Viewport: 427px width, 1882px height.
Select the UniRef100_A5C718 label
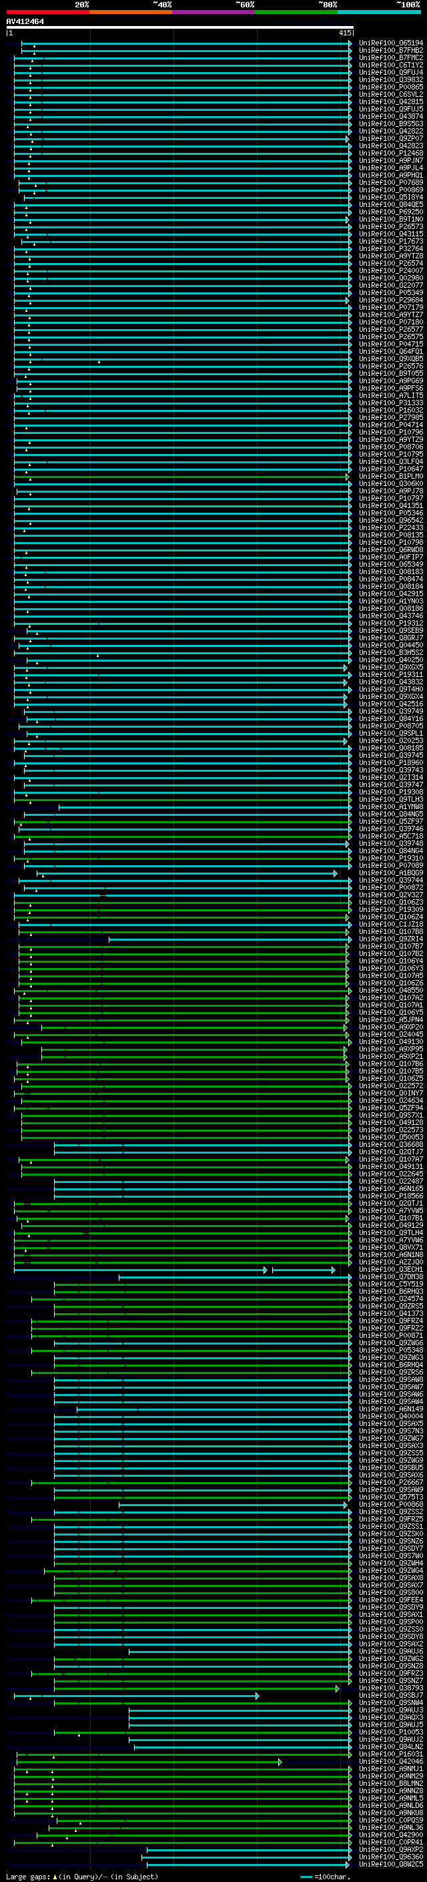tap(390, 837)
